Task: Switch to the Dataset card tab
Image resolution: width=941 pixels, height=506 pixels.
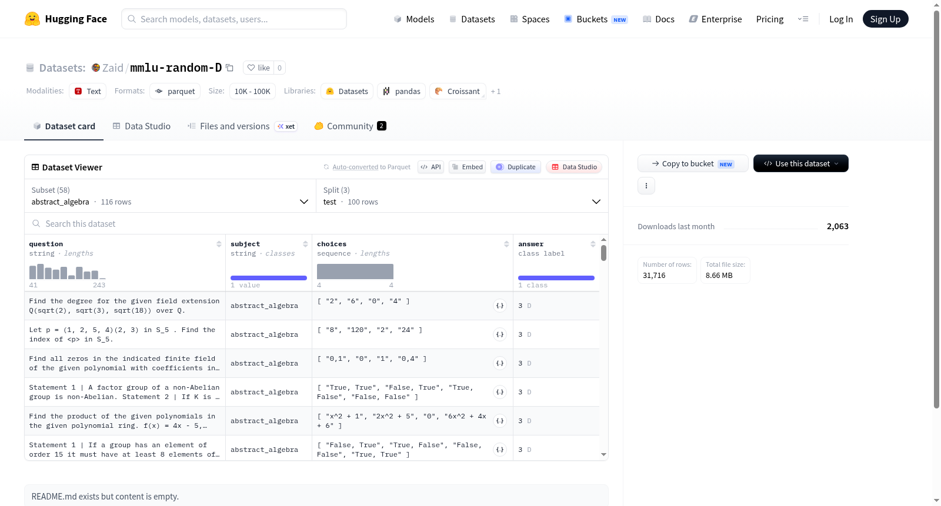Action: point(64,126)
